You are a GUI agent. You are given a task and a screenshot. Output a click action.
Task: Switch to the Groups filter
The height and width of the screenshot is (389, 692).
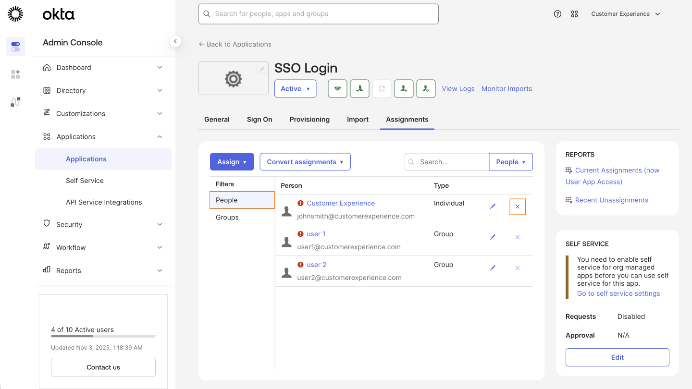(x=227, y=217)
